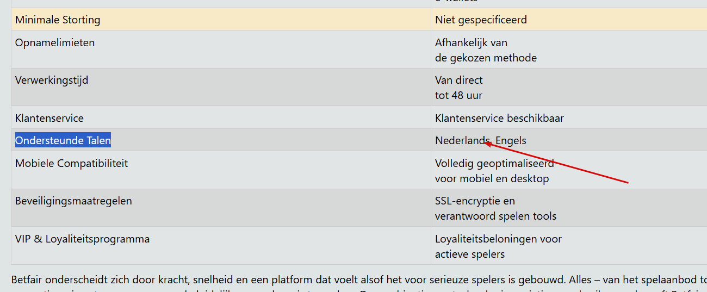
Task: Click the word 'Engels' in the table
Action: pyautogui.click(x=511, y=141)
